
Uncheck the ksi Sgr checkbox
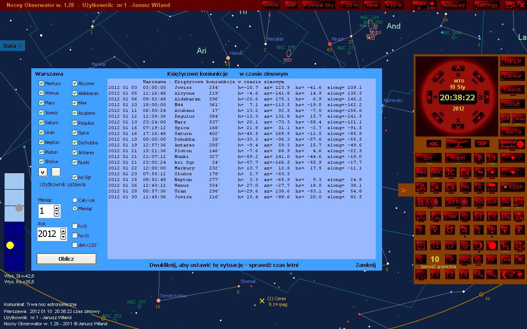[x=75, y=177]
